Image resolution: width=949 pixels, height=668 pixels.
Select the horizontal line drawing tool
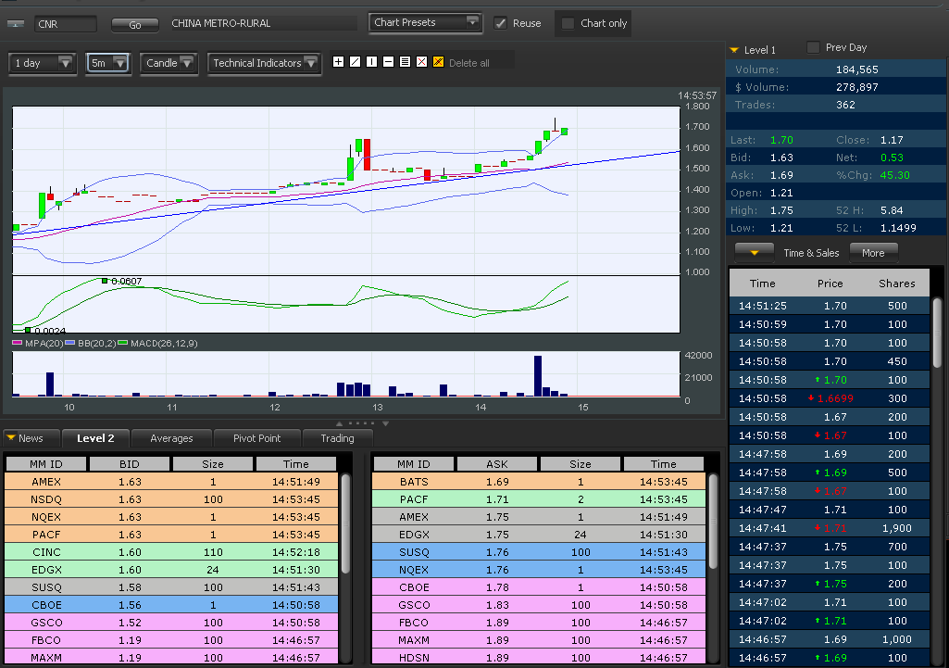coord(389,62)
